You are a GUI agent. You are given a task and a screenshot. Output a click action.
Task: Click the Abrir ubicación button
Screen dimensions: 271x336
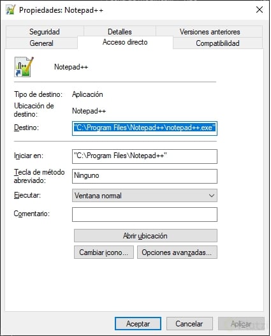145,236
